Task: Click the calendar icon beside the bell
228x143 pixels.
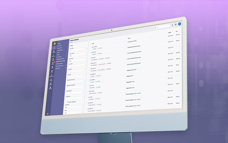Action: (176, 24)
